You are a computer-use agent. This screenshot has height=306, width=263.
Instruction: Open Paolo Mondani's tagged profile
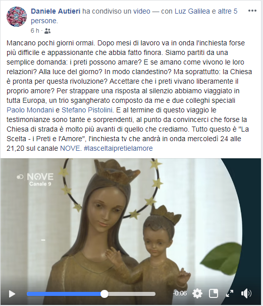[30, 110]
